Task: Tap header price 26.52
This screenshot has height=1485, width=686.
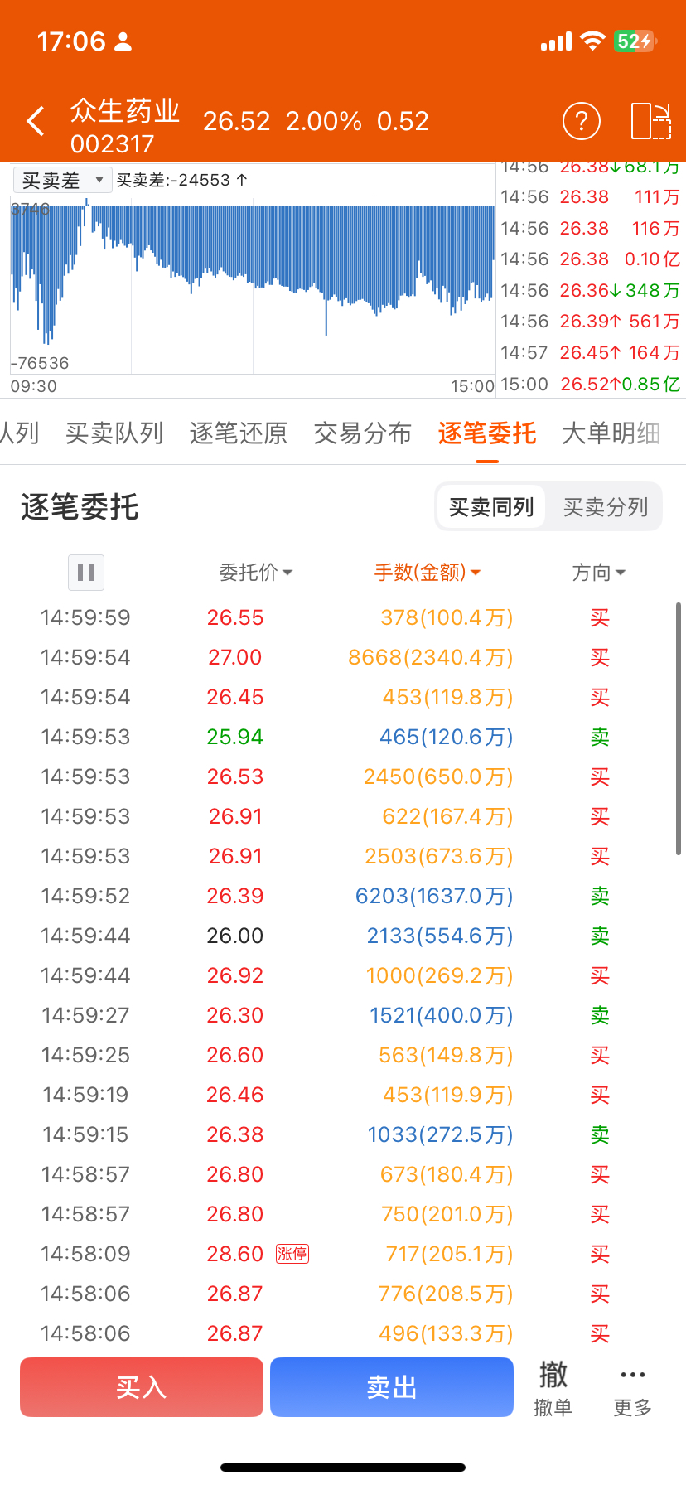Action: click(x=237, y=121)
